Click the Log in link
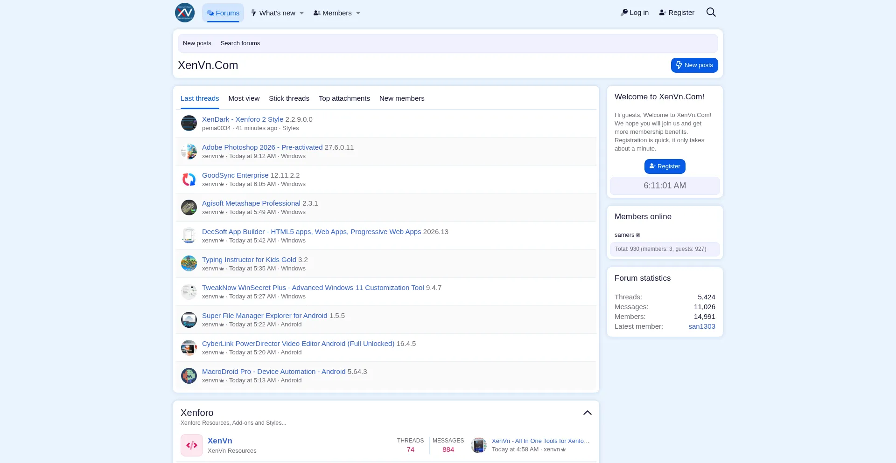The height and width of the screenshot is (463, 896). click(x=635, y=13)
